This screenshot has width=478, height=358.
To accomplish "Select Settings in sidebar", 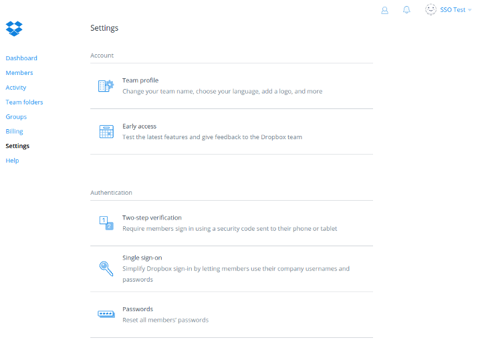I will [17, 146].
